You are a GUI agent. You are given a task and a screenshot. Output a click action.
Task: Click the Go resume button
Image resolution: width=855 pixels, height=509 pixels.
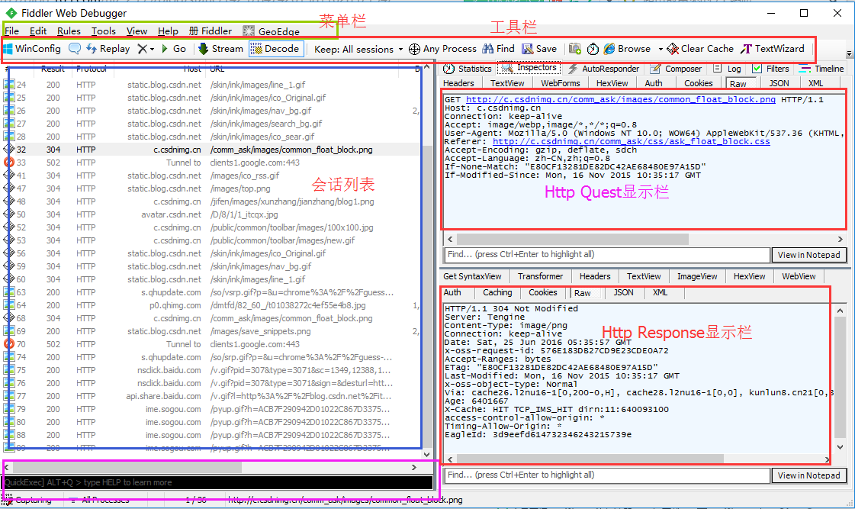click(174, 49)
